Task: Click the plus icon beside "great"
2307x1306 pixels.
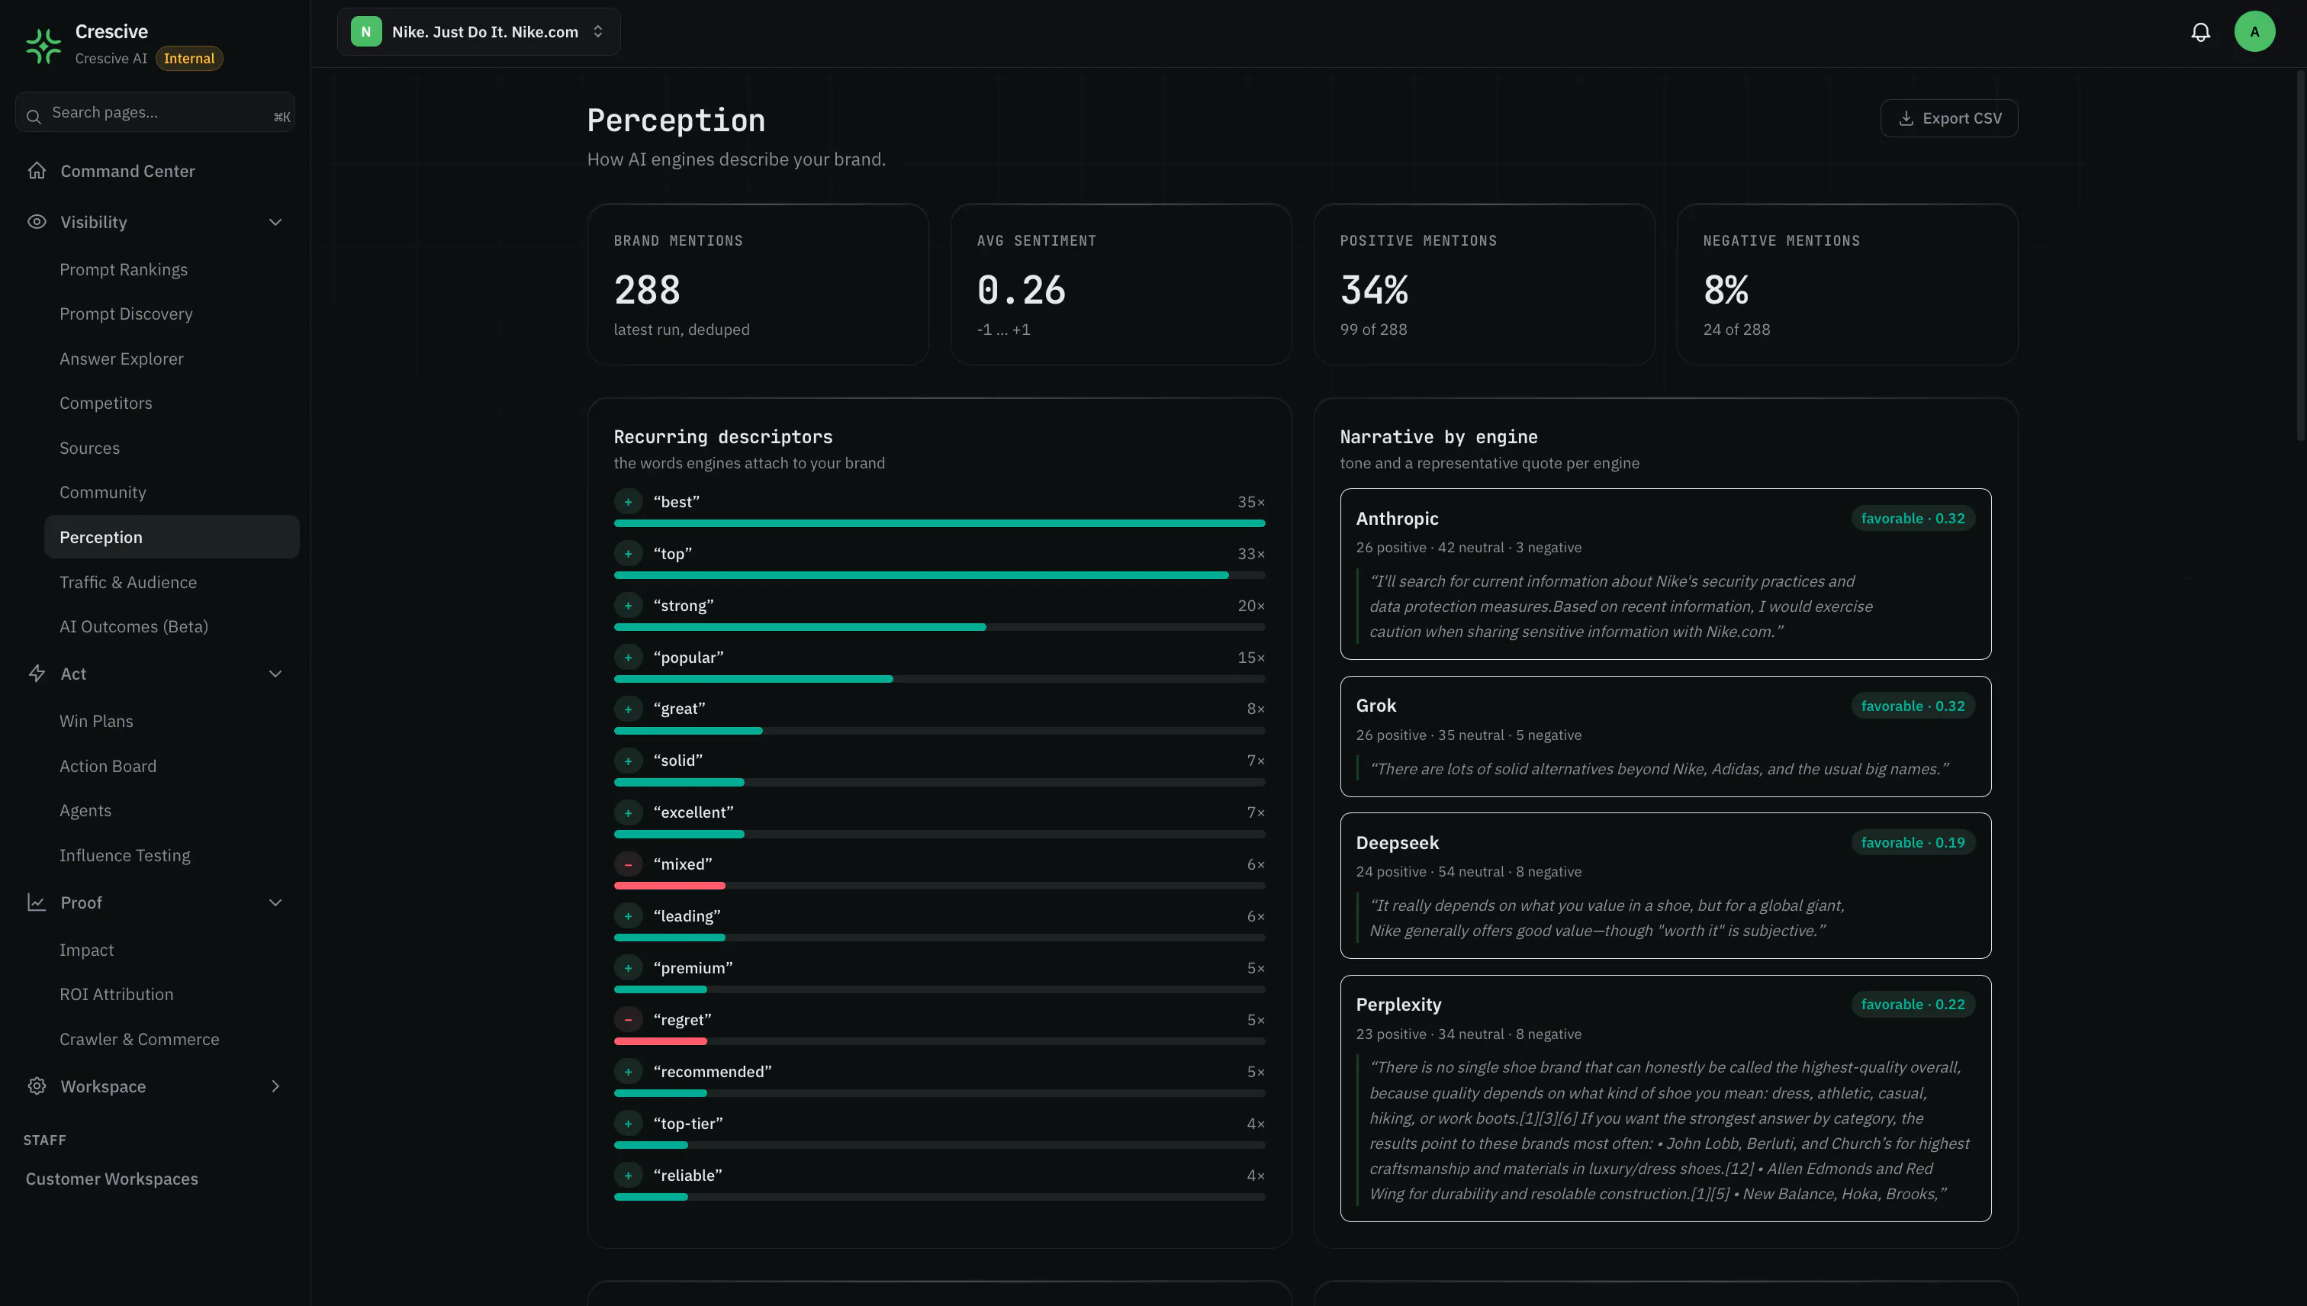Action: pyautogui.click(x=628, y=709)
